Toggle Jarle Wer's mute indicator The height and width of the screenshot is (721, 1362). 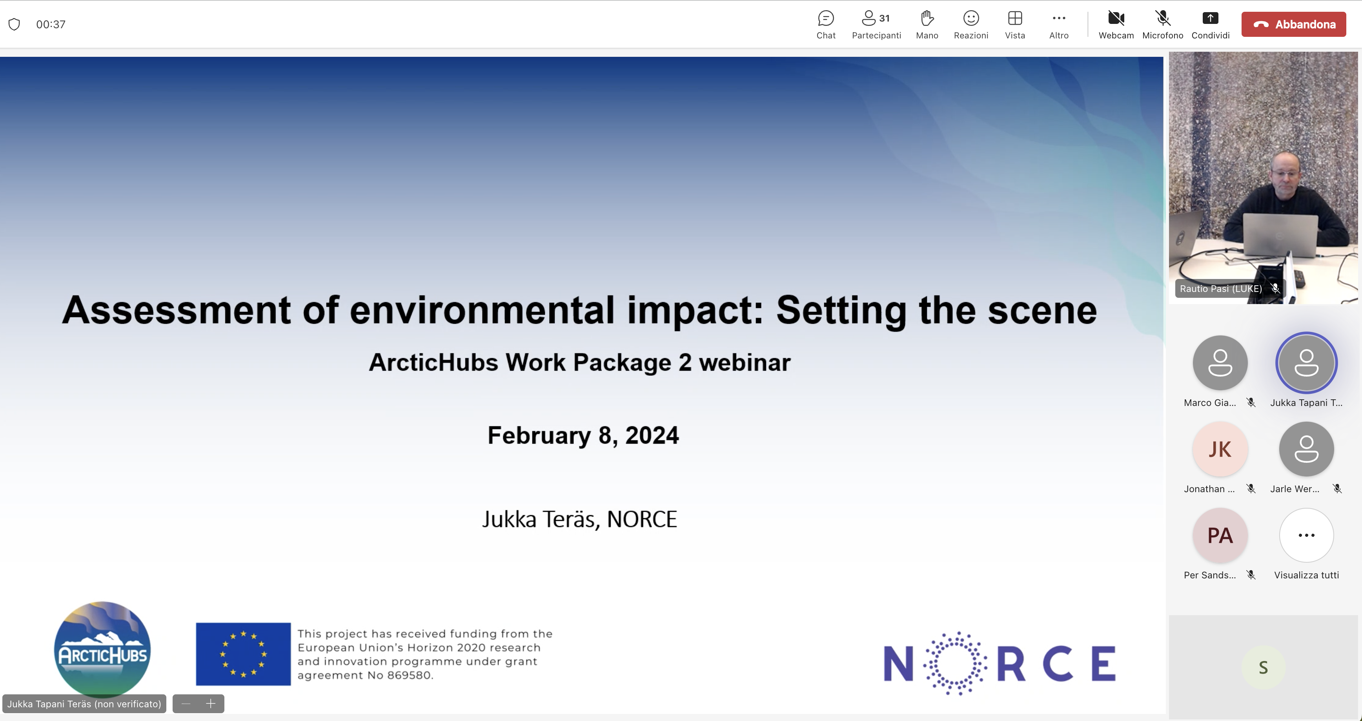coord(1338,489)
